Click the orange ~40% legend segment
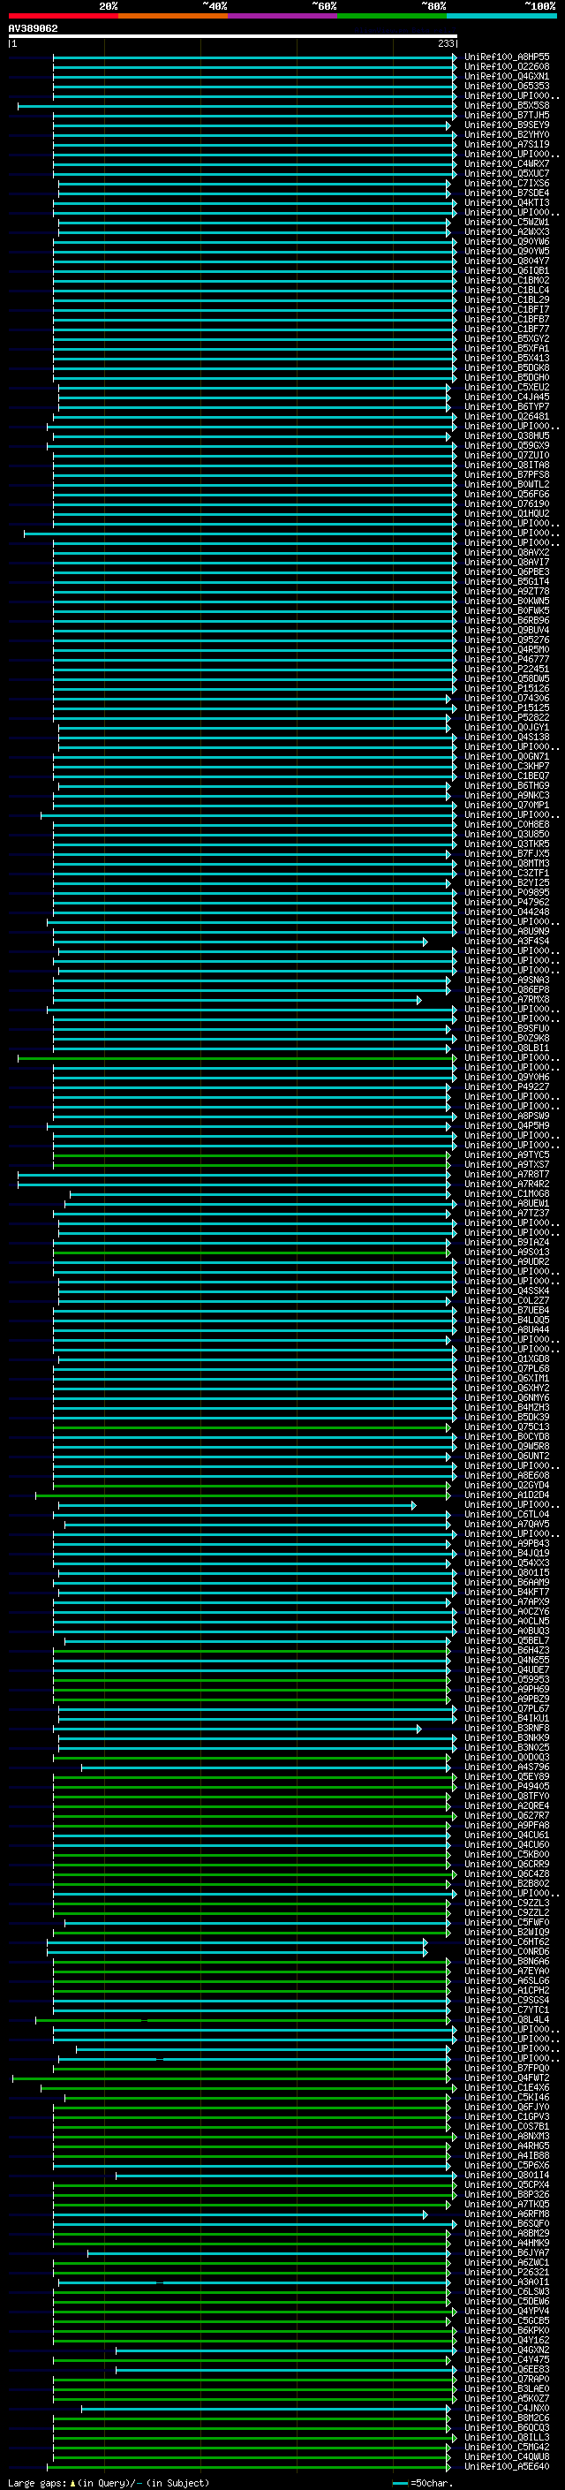The height and width of the screenshot is (2490, 565). click(x=173, y=16)
